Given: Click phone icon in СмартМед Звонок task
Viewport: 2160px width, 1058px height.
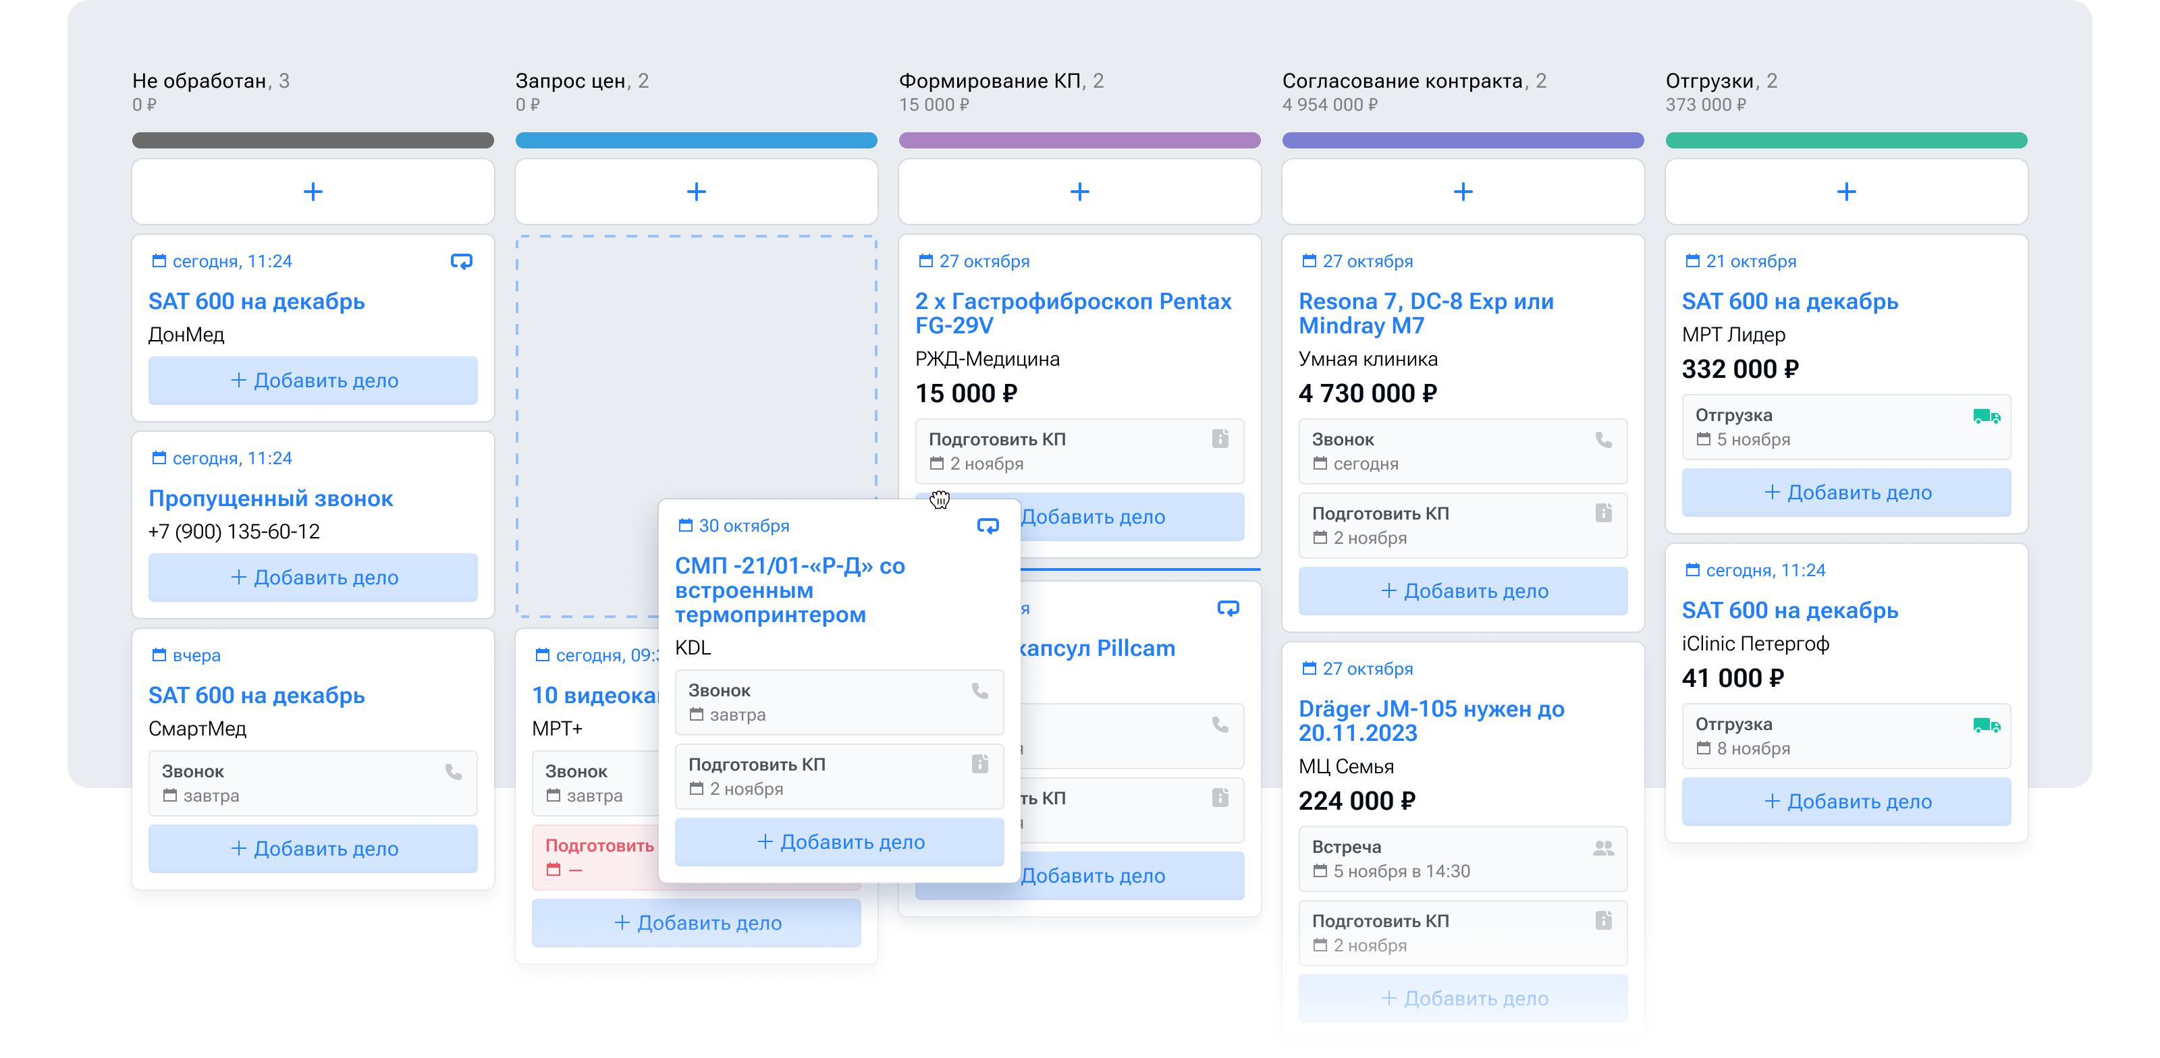Looking at the screenshot, I should tap(453, 771).
